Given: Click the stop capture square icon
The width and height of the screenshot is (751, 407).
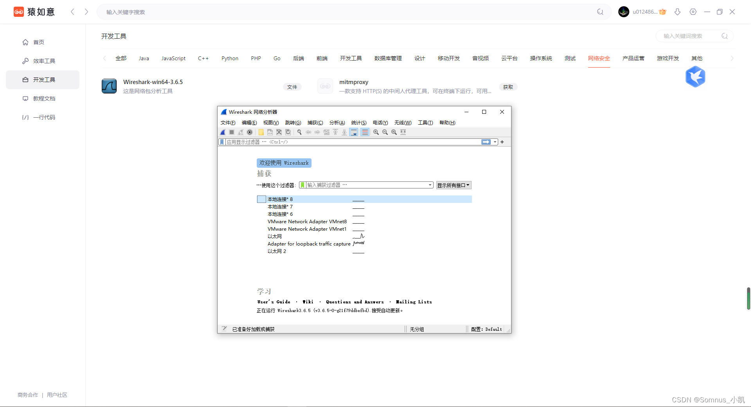Looking at the screenshot, I should coord(232,132).
